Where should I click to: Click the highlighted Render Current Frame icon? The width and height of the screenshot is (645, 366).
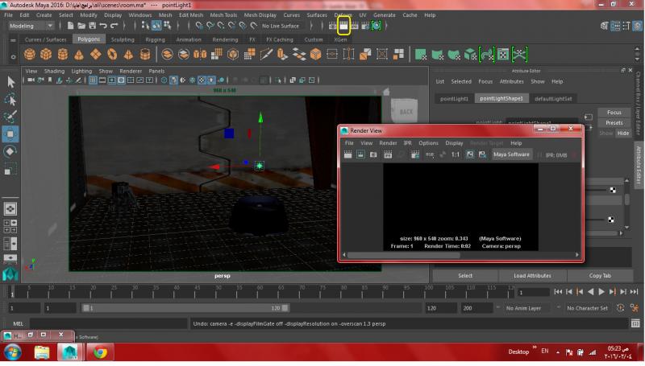coord(343,26)
